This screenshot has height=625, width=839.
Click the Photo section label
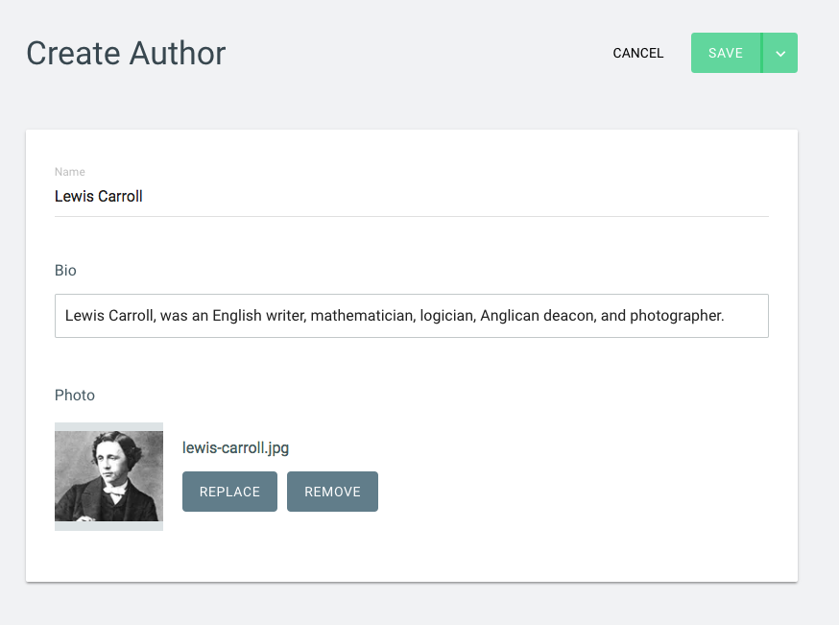point(74,395)
